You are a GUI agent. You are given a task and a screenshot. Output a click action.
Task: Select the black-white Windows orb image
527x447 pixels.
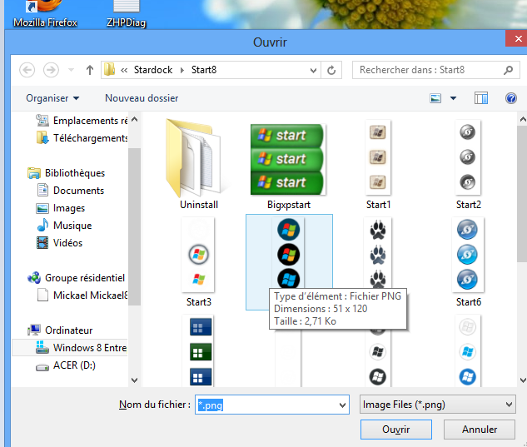378,358
